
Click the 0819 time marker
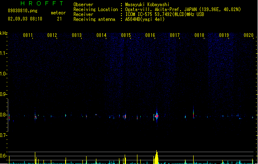click(x=224, y=35)
